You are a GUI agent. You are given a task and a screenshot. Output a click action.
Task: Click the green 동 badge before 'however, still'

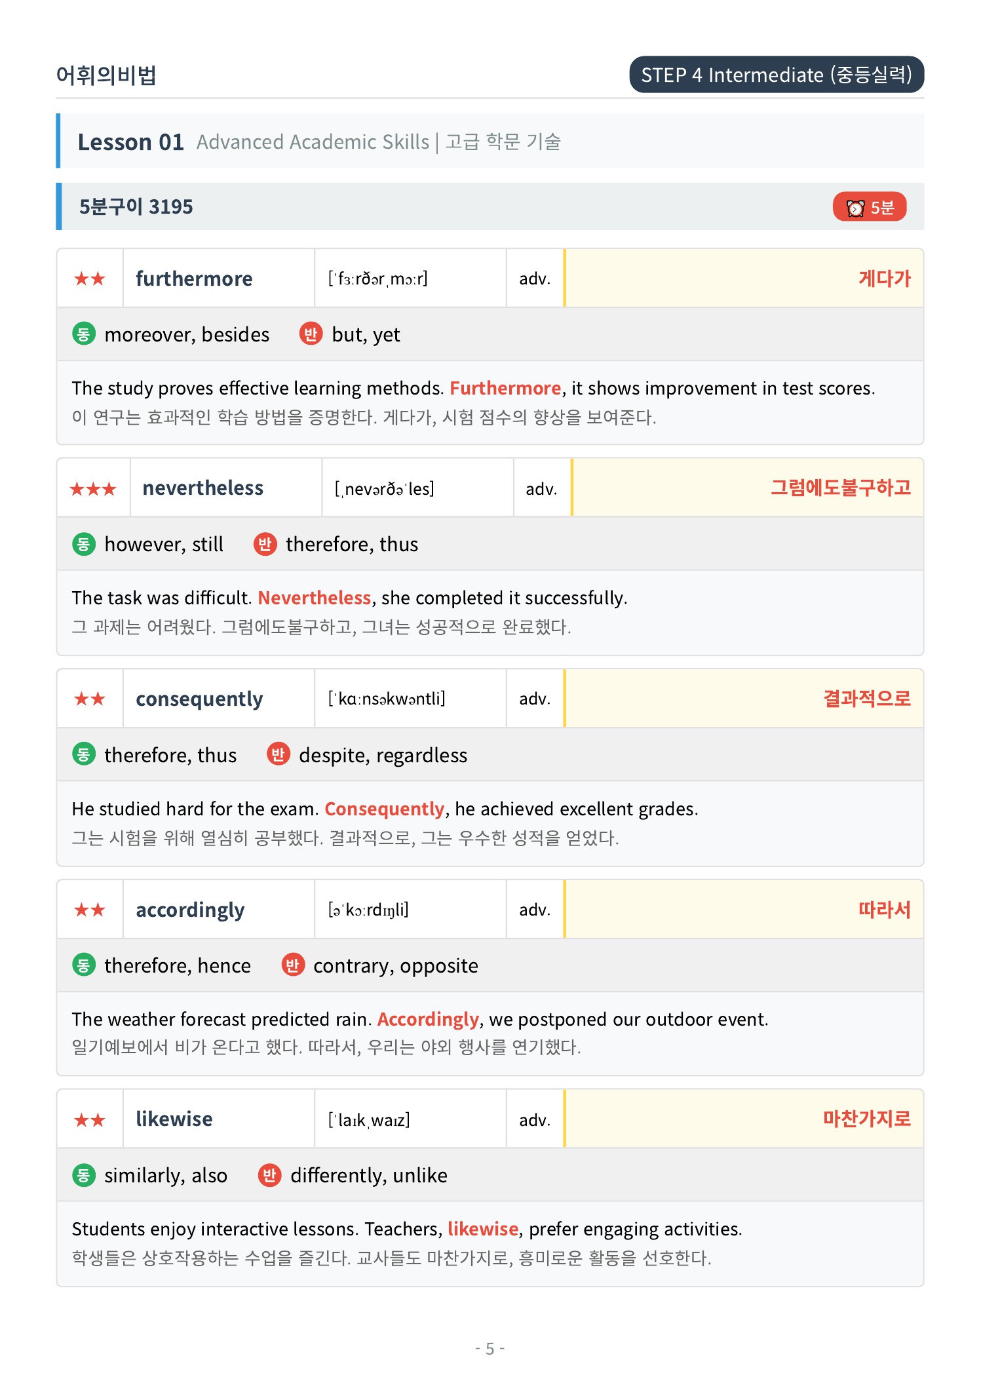(x=83, y=544)
